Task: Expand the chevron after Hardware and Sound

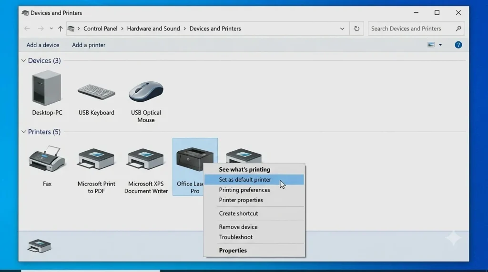Action: click(185, 29)
